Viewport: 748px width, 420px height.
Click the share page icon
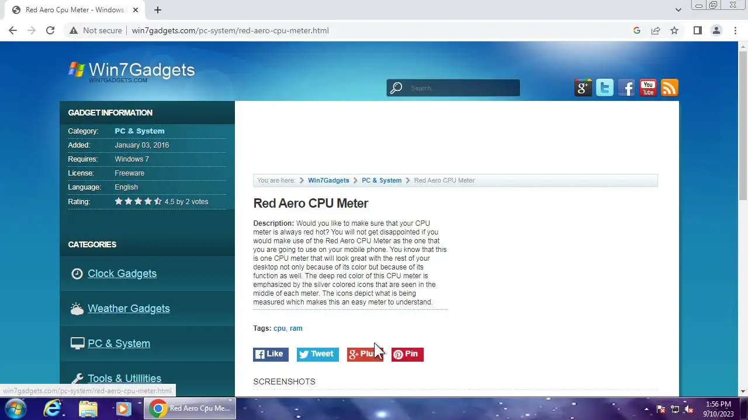656,30
